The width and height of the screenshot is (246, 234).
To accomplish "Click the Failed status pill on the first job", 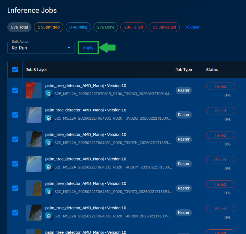I will click(x=220, y=86).
